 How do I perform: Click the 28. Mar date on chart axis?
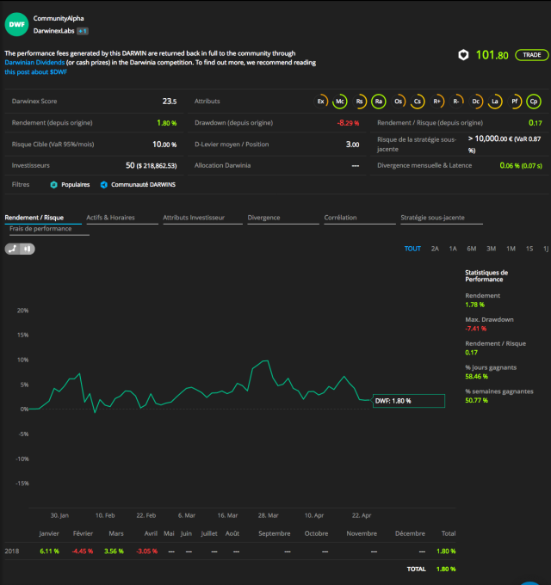268,515
